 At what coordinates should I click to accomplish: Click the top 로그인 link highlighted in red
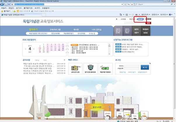coord(140,19)
